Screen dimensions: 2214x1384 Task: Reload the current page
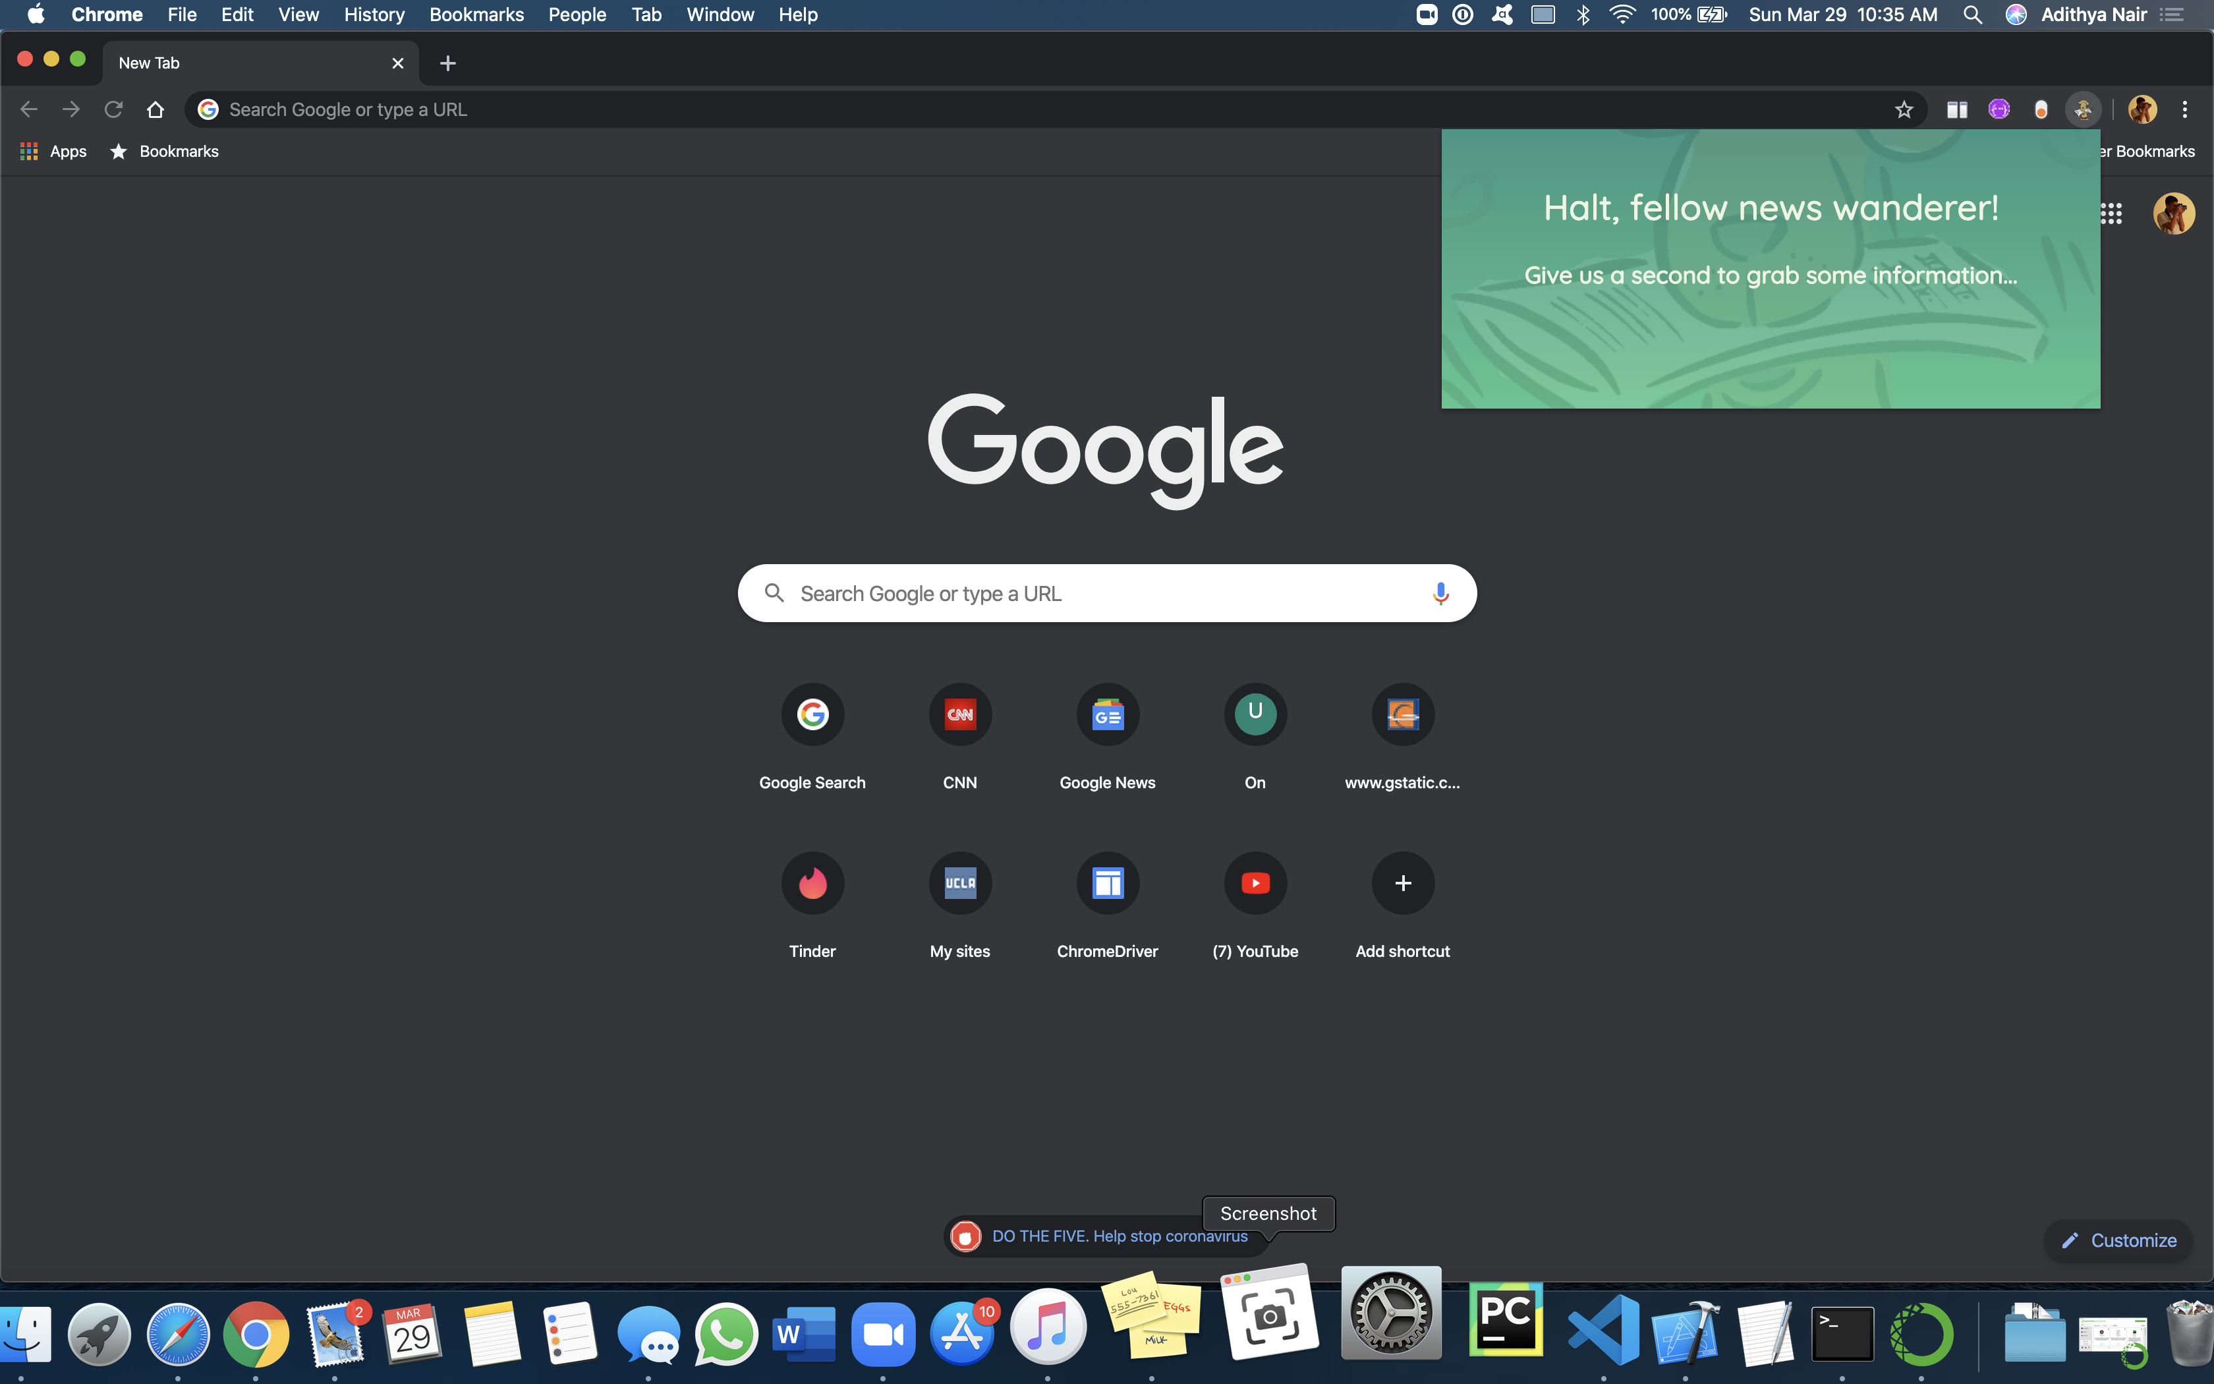[x=113, y=110]
